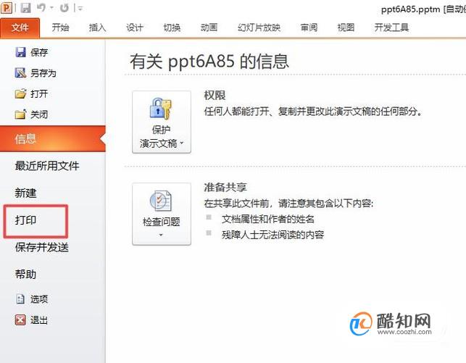Click the 权限 heading text

215,96
